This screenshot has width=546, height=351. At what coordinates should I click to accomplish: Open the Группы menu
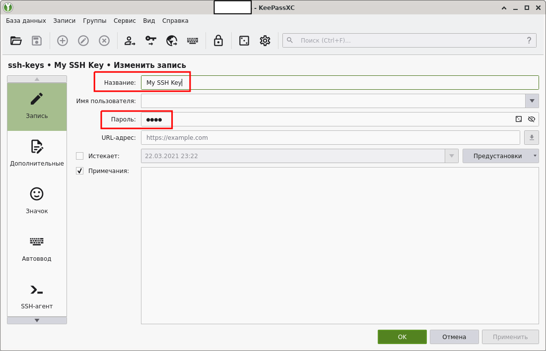coord(94,21)
